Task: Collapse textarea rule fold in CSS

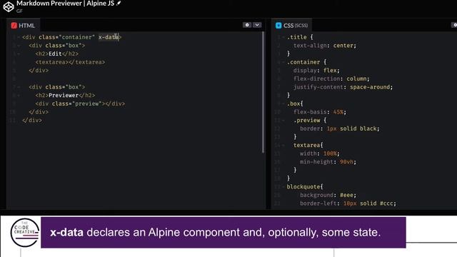Action: point(283,146)
